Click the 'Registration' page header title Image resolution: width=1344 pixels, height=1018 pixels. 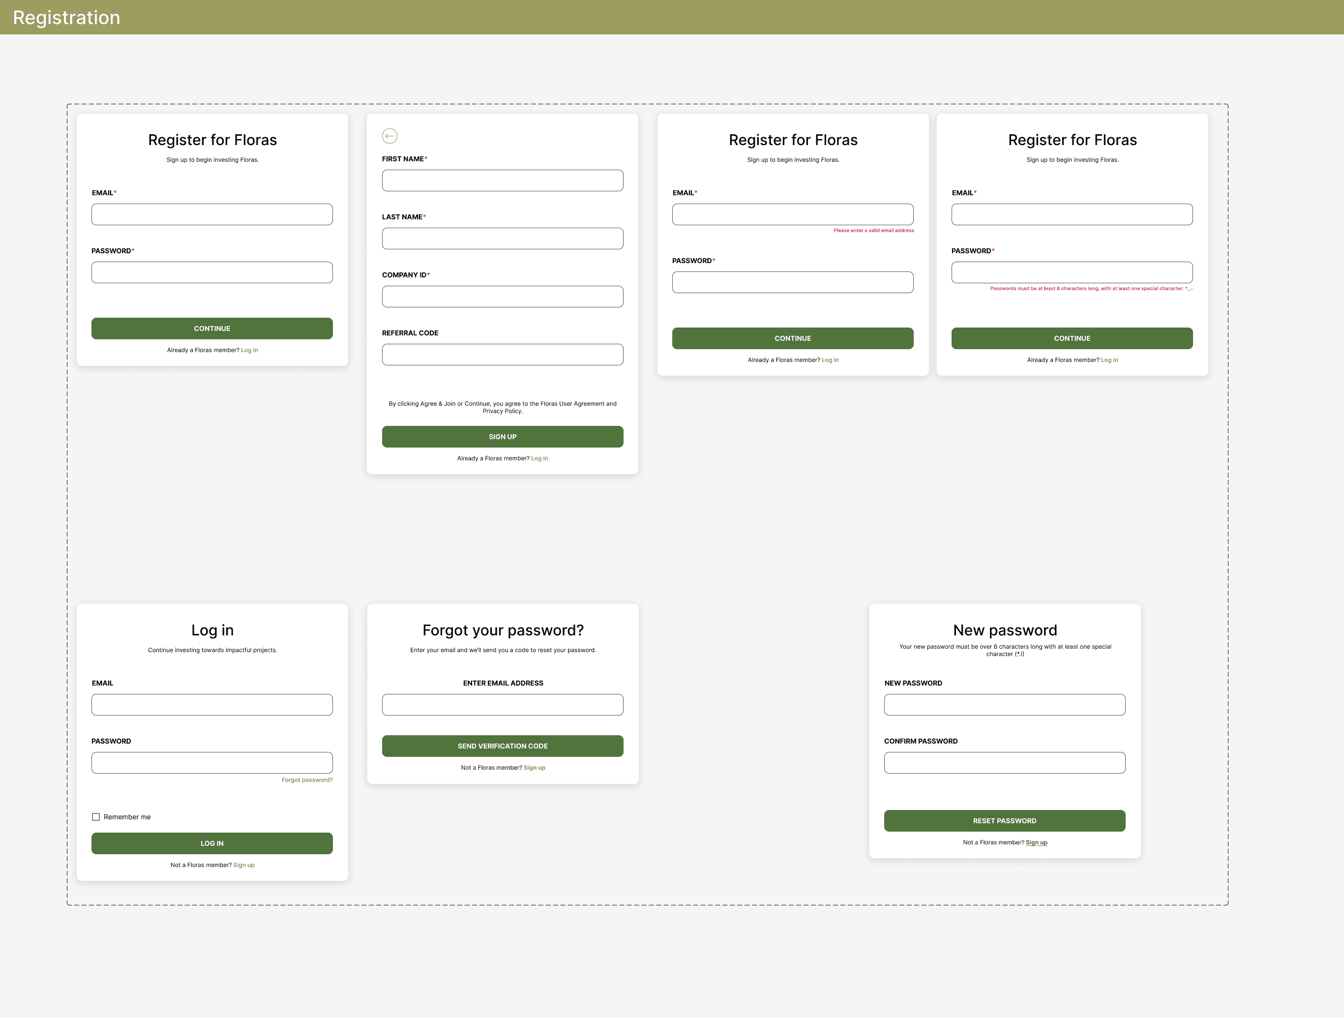click(x=67, y=18)
